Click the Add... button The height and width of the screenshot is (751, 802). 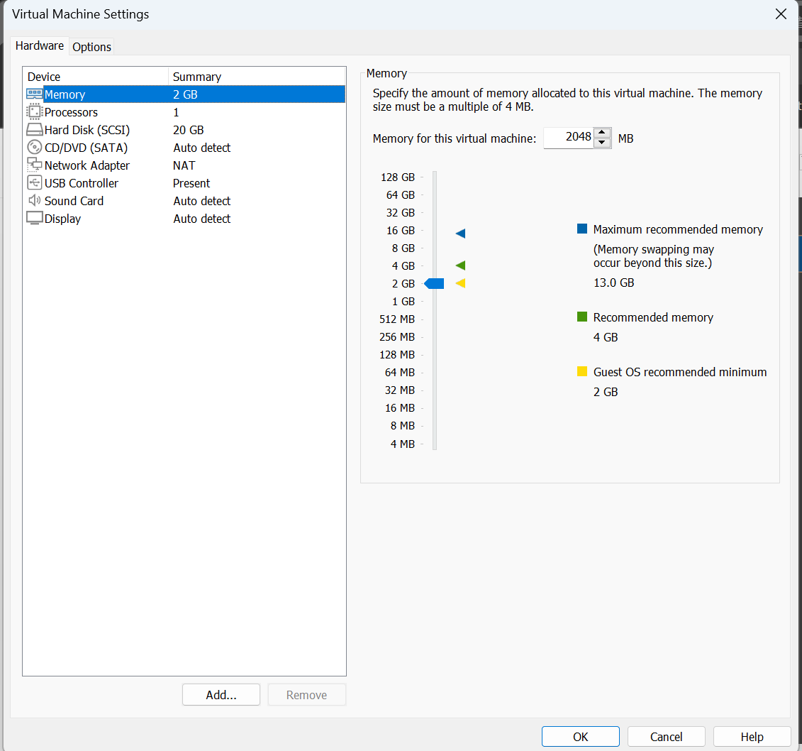[x=221, y=695]
